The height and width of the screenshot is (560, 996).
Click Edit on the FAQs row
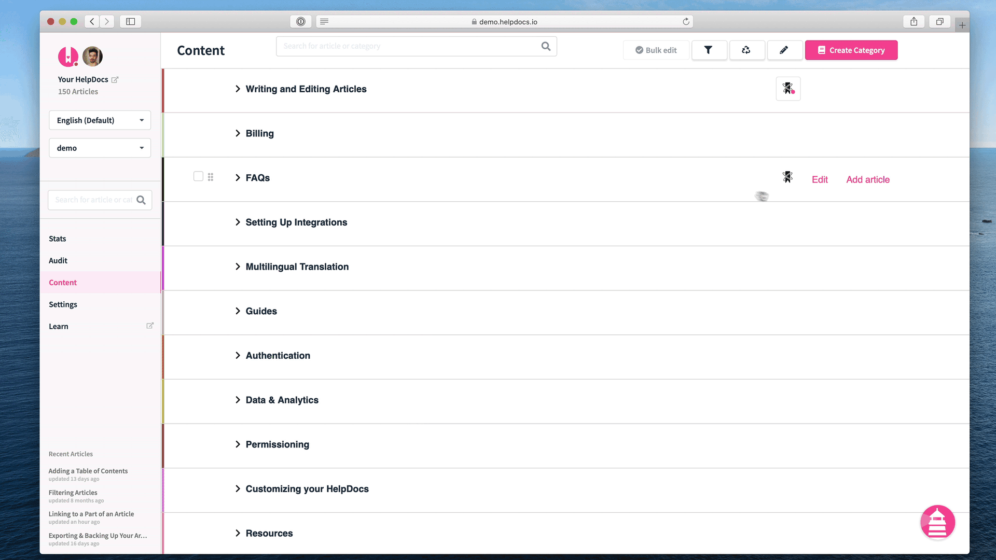pos(820,179)
